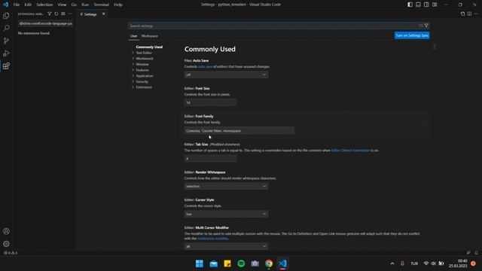The height and width of the screenshot is (271, 482).
Task: Click the Font Family input field
Action: pyautogui.click(x=239, y=130)
